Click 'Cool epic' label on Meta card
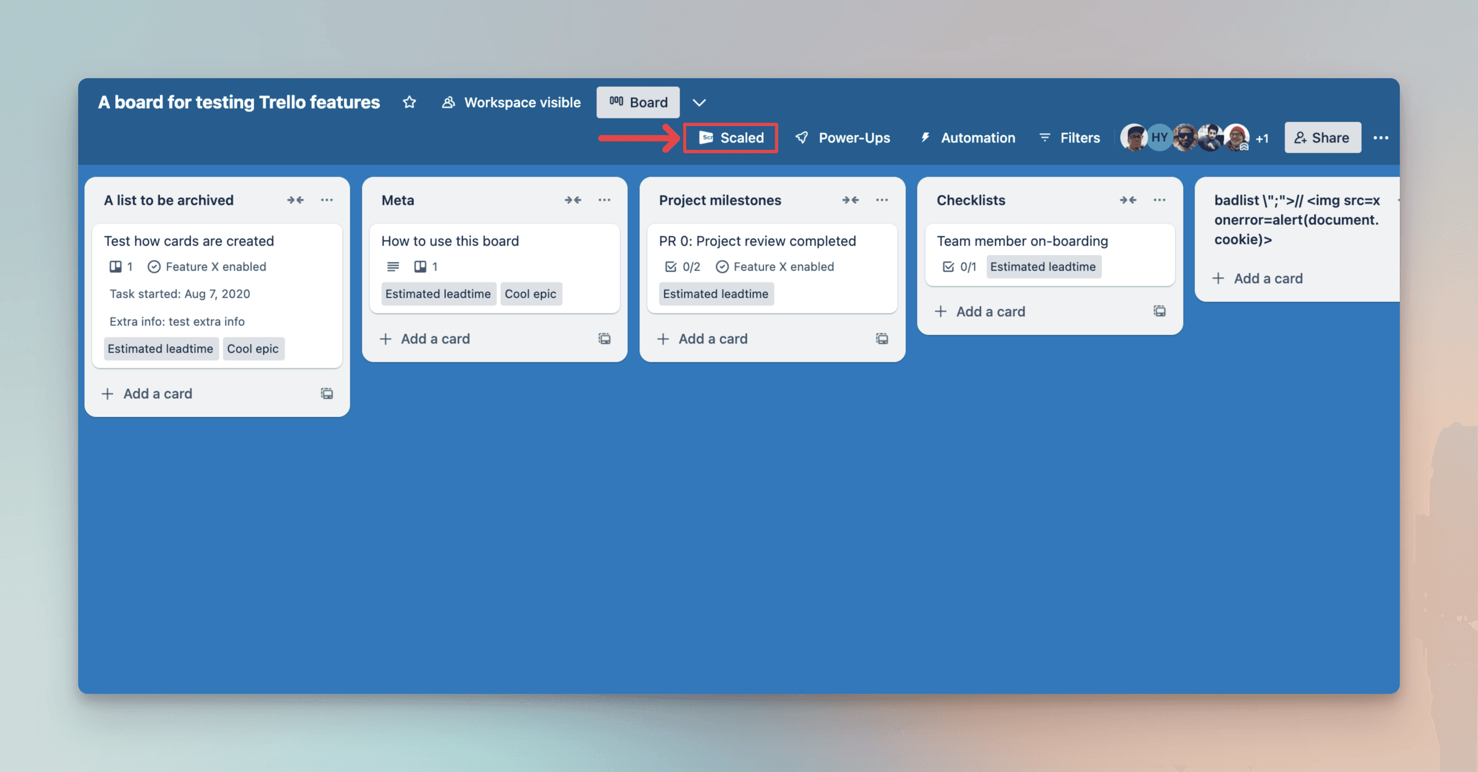Screen dimensions: 1478x772 (x=531, y=294)
